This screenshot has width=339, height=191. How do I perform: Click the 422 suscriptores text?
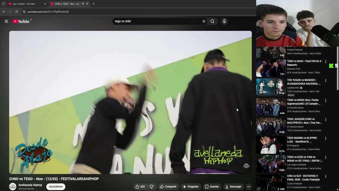point(26,189)
